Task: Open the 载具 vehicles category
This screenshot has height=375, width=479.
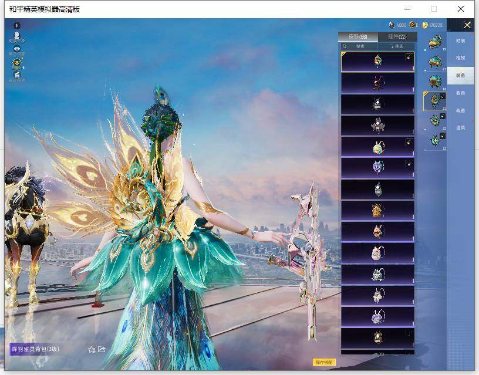Action: point(460,93)
